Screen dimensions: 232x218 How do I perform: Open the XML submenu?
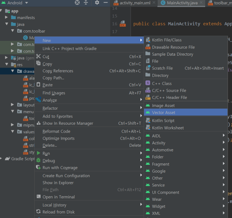[185, 213]
